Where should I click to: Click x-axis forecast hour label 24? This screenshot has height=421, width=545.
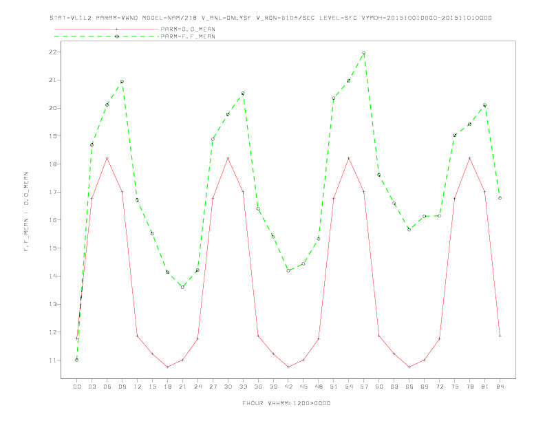tap(197, 387)
